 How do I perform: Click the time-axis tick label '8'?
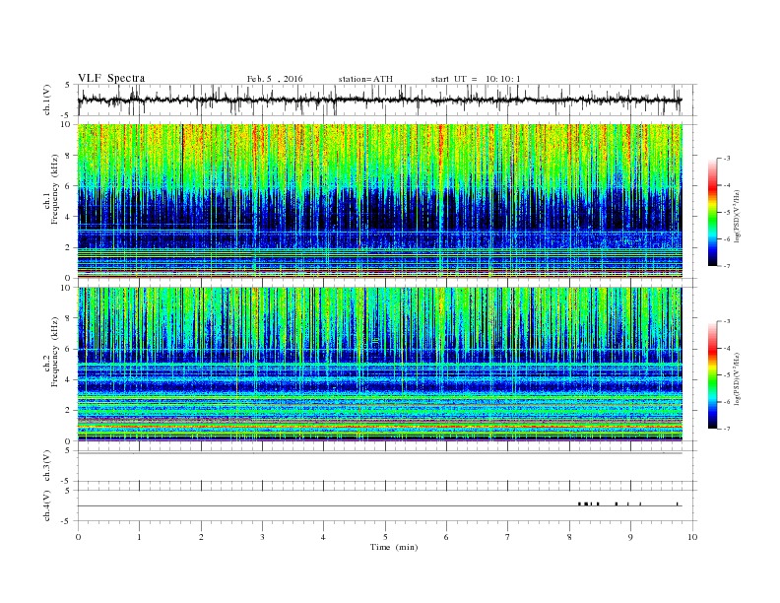click(569, 537)
